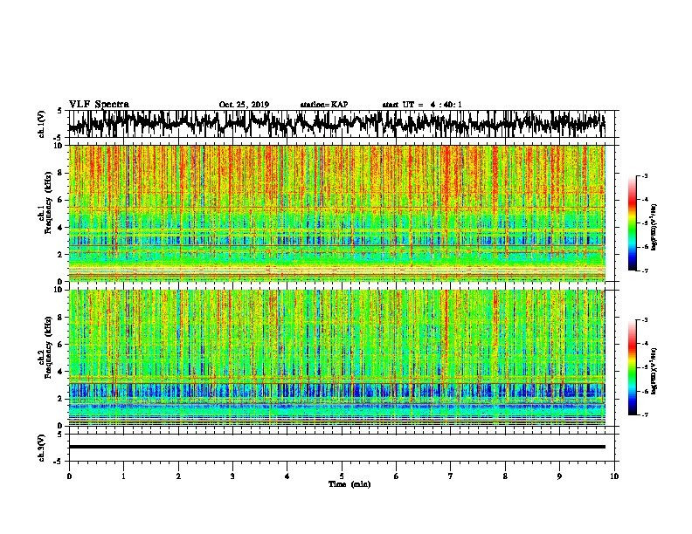Image resolution: width=692 pixels, height=534 pixels.
Task: Click the ch.2 spectrogram panel
Action: tap(336, 358)
